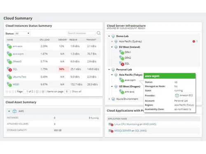Click the Asia Pacific (Tokyo) region icon
Viewport: 206px width, 154px height.
(116, 75)
